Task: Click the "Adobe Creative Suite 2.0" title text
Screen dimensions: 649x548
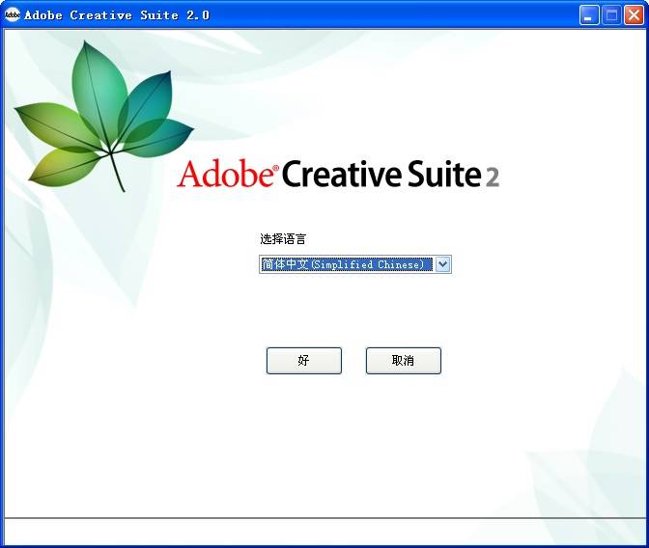Action: (x=116, y=15)
